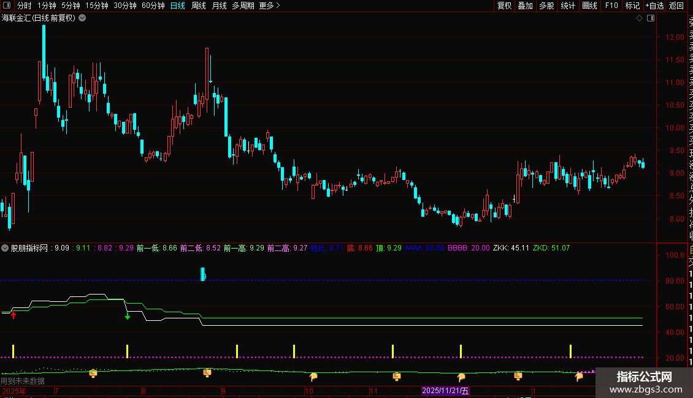Click the diamond icon above the price axis

click(639, 18)
